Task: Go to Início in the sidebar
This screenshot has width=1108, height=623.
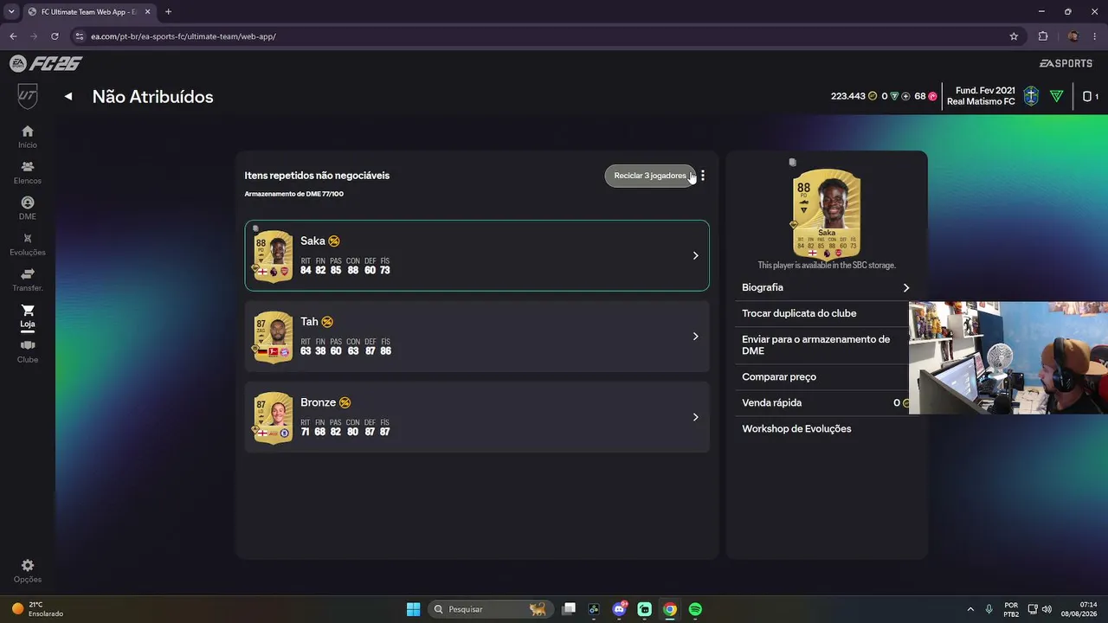Action: (x=28, y=137)
